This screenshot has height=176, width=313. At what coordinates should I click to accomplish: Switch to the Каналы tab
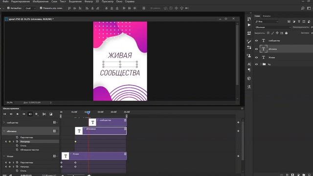coord(267,16)
